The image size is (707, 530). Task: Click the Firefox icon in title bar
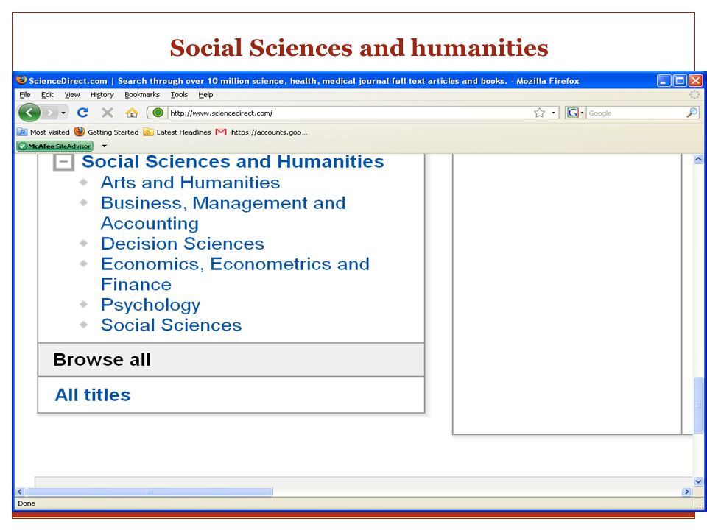coord(21,80)
